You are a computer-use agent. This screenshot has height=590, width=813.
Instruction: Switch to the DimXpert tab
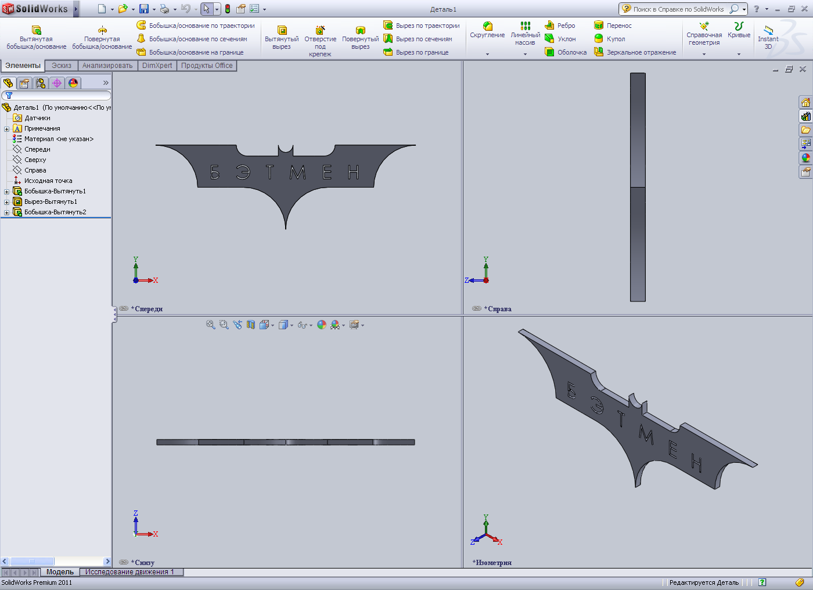157,66
